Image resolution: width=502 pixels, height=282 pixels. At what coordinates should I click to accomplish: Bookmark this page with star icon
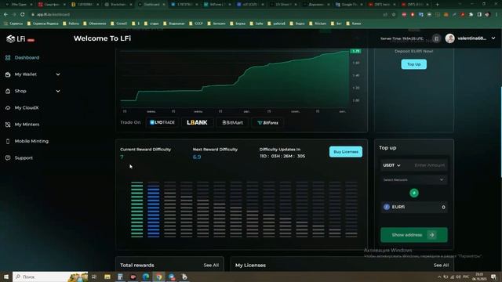point(394,14)
